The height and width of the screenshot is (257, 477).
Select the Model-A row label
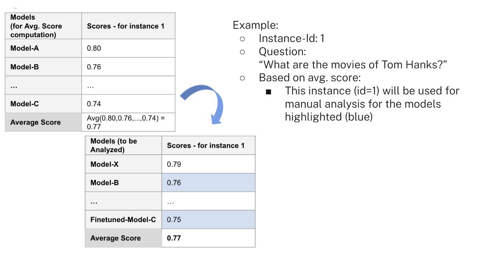pyautogui.click(x=43, y=48)
